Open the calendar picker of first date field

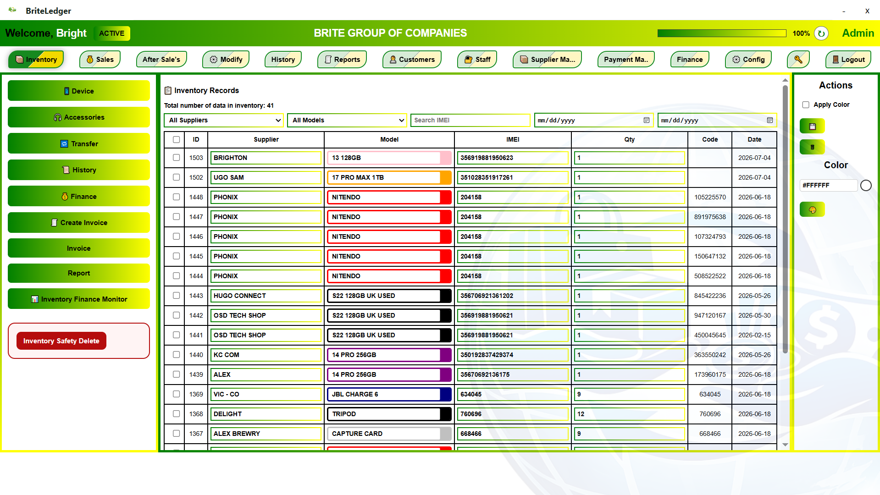tap(647, 120)
